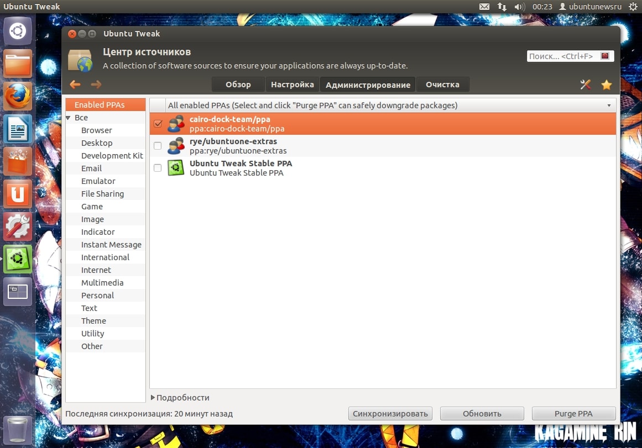Open System Settings from the launcher

click(x=18, y=226)
